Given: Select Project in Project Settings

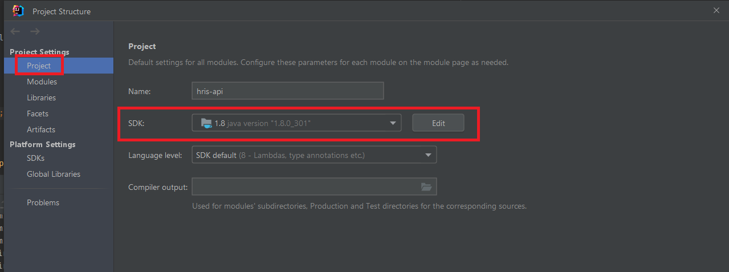Looking at the screenshot, I should [39, 66].
